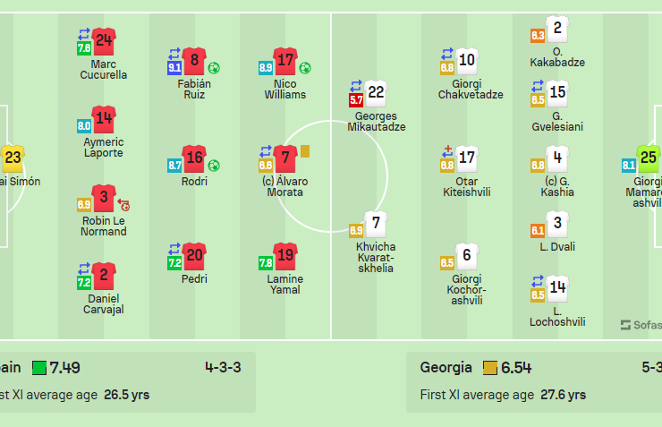Select goalkeeper Mamardashvili's green number 25 shirt
Screen dimensions: 662x427
(649, 158)
